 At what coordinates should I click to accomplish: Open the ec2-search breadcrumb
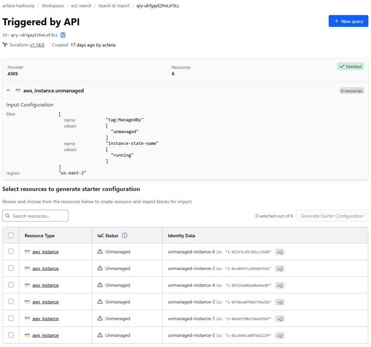point(81,6)
